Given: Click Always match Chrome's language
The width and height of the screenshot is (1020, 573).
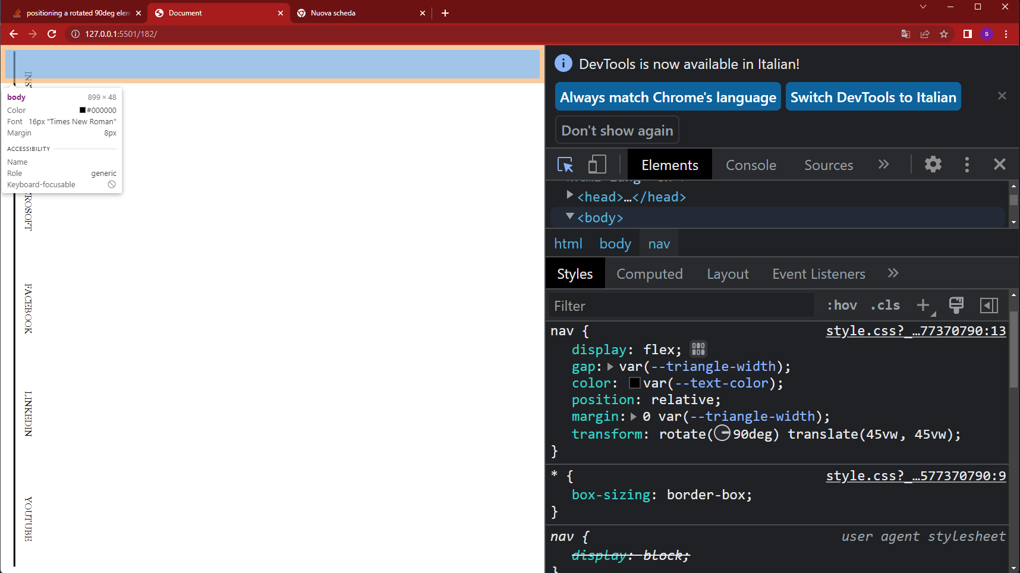Looking at the screenshot, I should 668,97.
